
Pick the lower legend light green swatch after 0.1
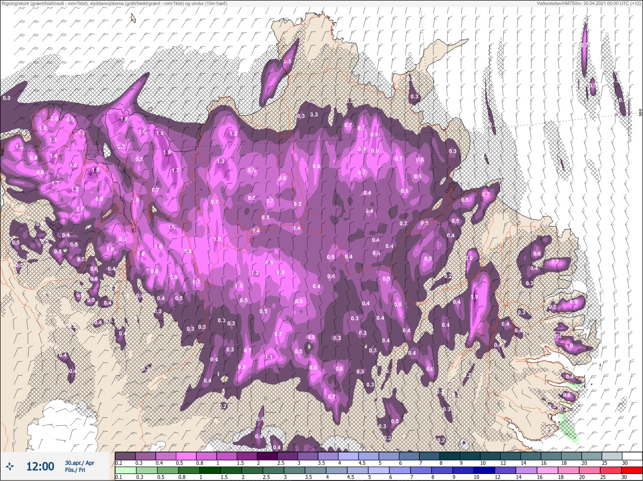point(125,470)
